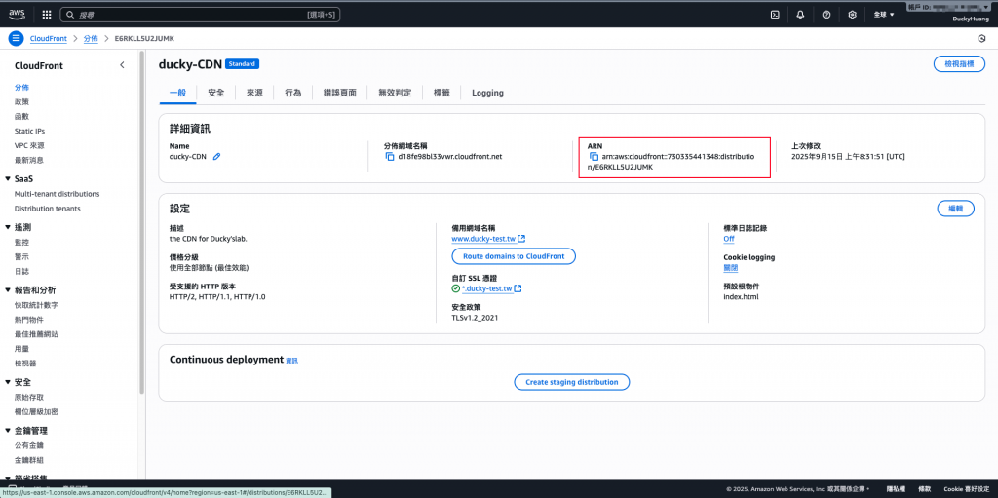Image resolution: width=998 pixels, height=498 pixels.
Task: Collapse the 遙測 sidebar section
Action: coord(8,227)
